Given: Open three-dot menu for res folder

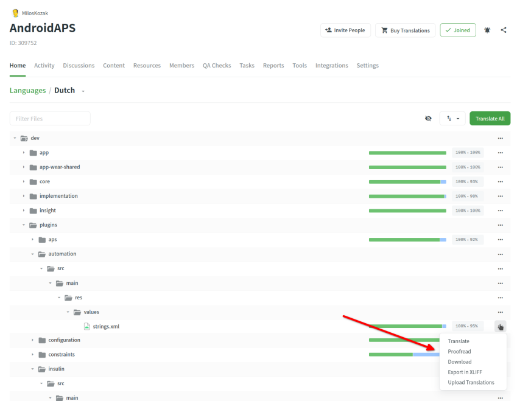Looking at the screenshot, I should click(x=500, y=298).
